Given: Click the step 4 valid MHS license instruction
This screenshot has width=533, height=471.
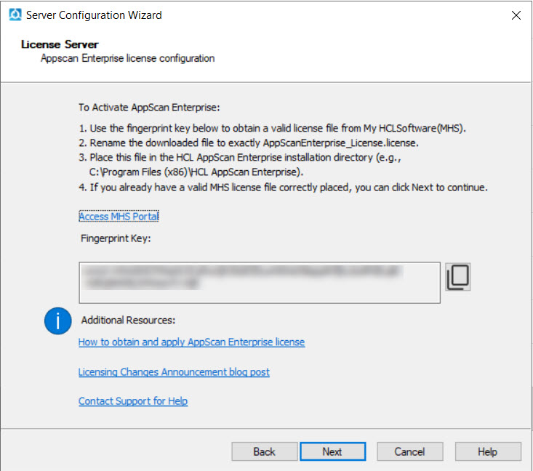Looking at the screenshot, I should coord(283,188).
